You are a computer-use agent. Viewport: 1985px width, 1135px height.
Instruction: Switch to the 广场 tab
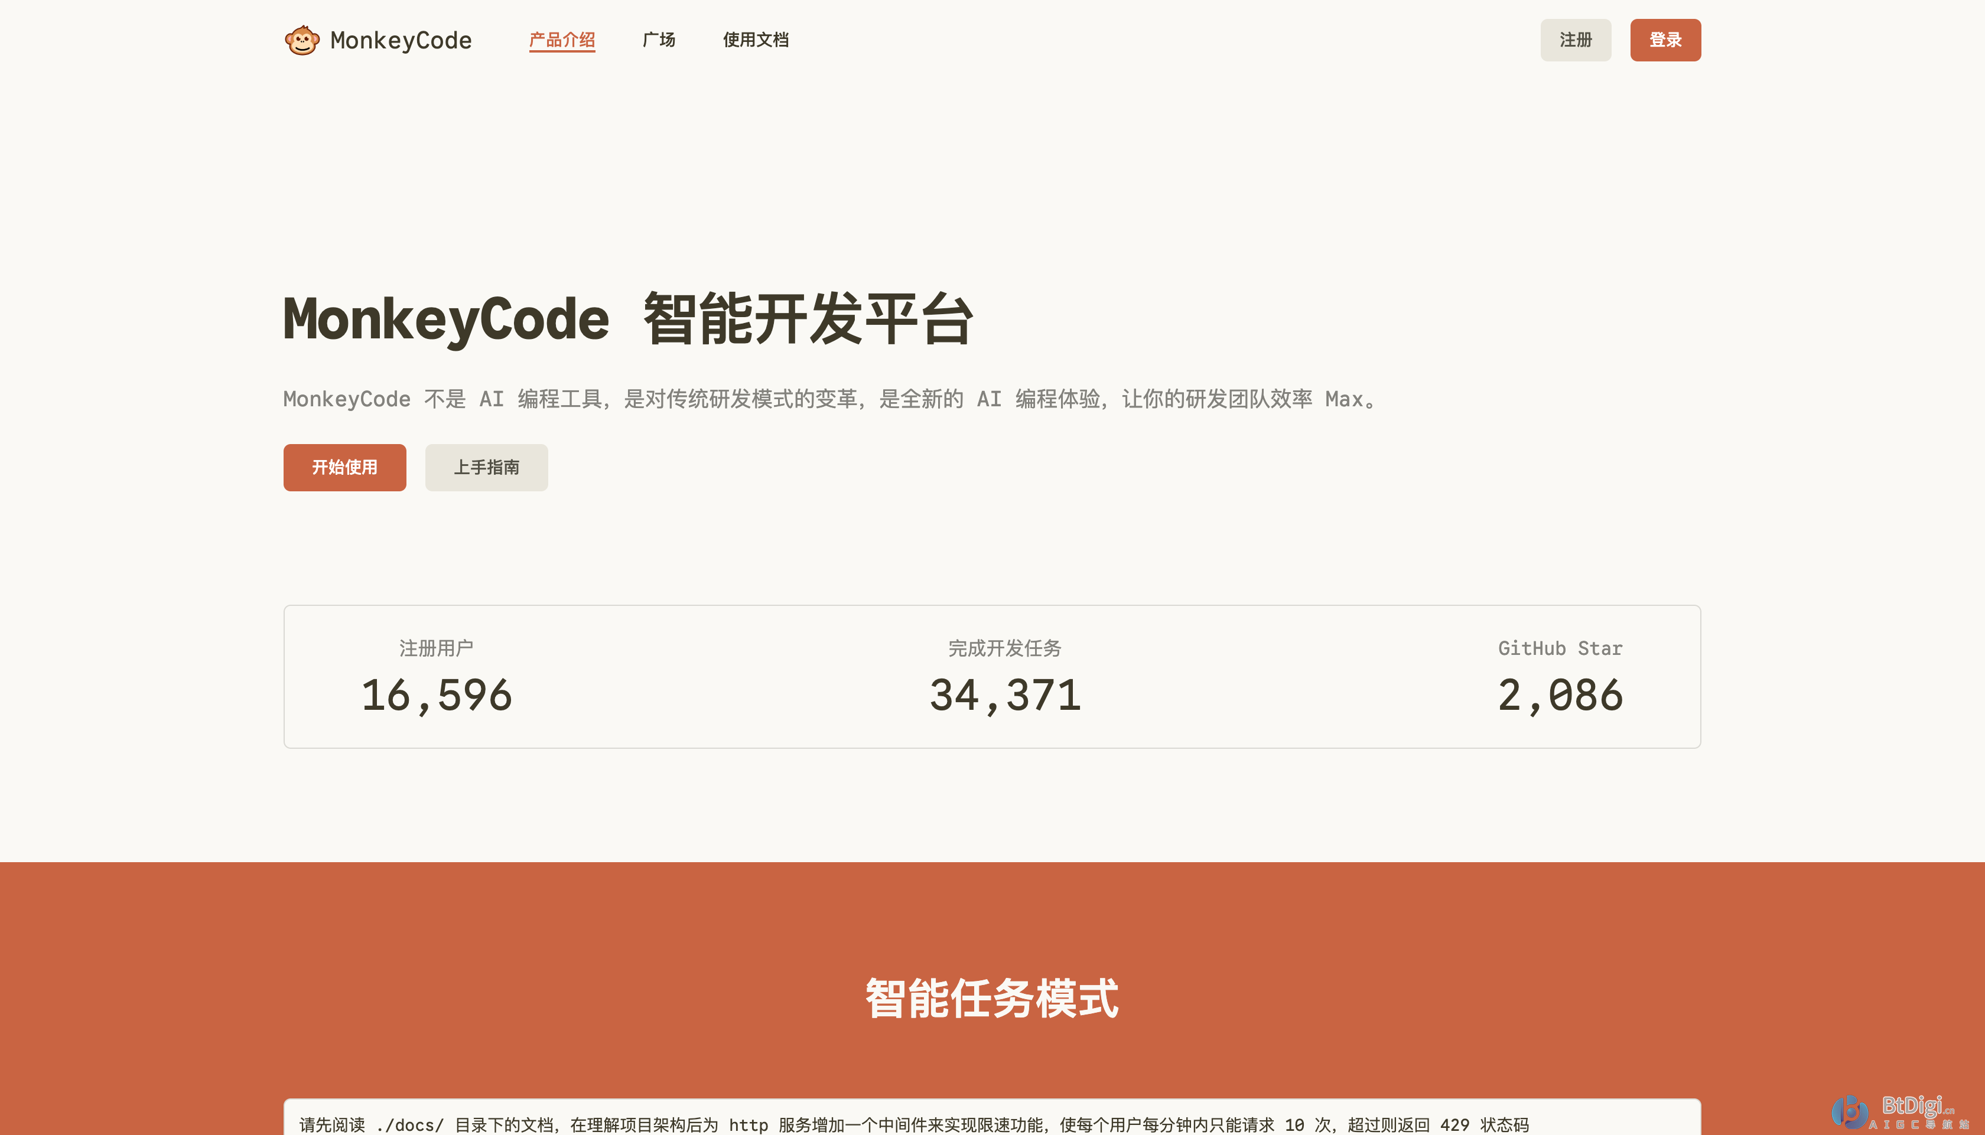point(659,40)
